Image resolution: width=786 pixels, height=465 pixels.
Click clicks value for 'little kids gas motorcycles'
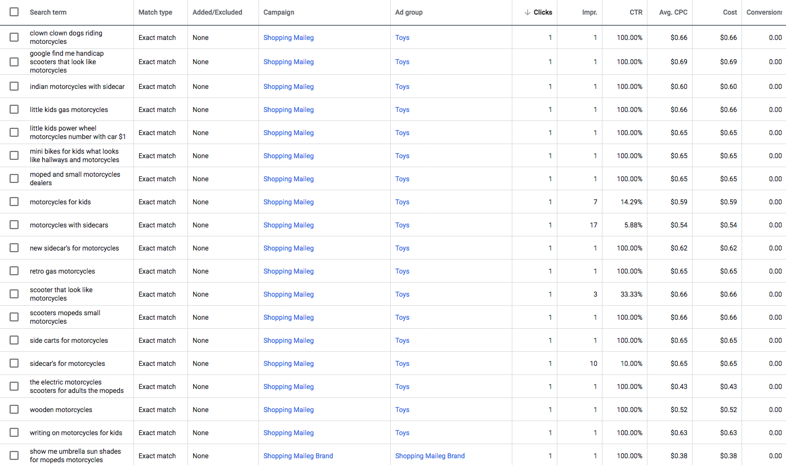pos(550,110)
